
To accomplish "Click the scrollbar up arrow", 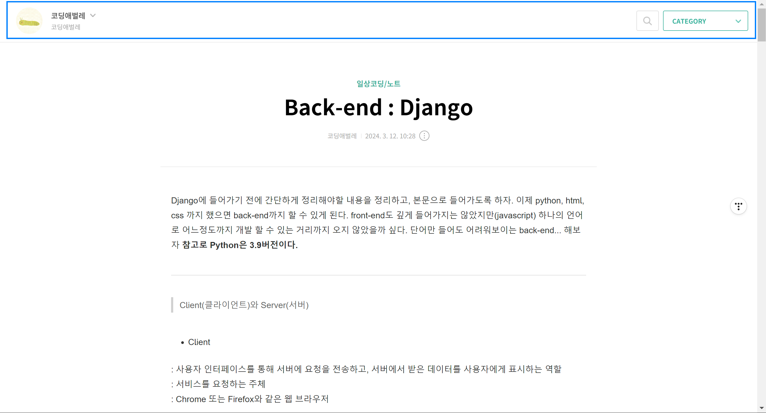I will click(761, 4).
